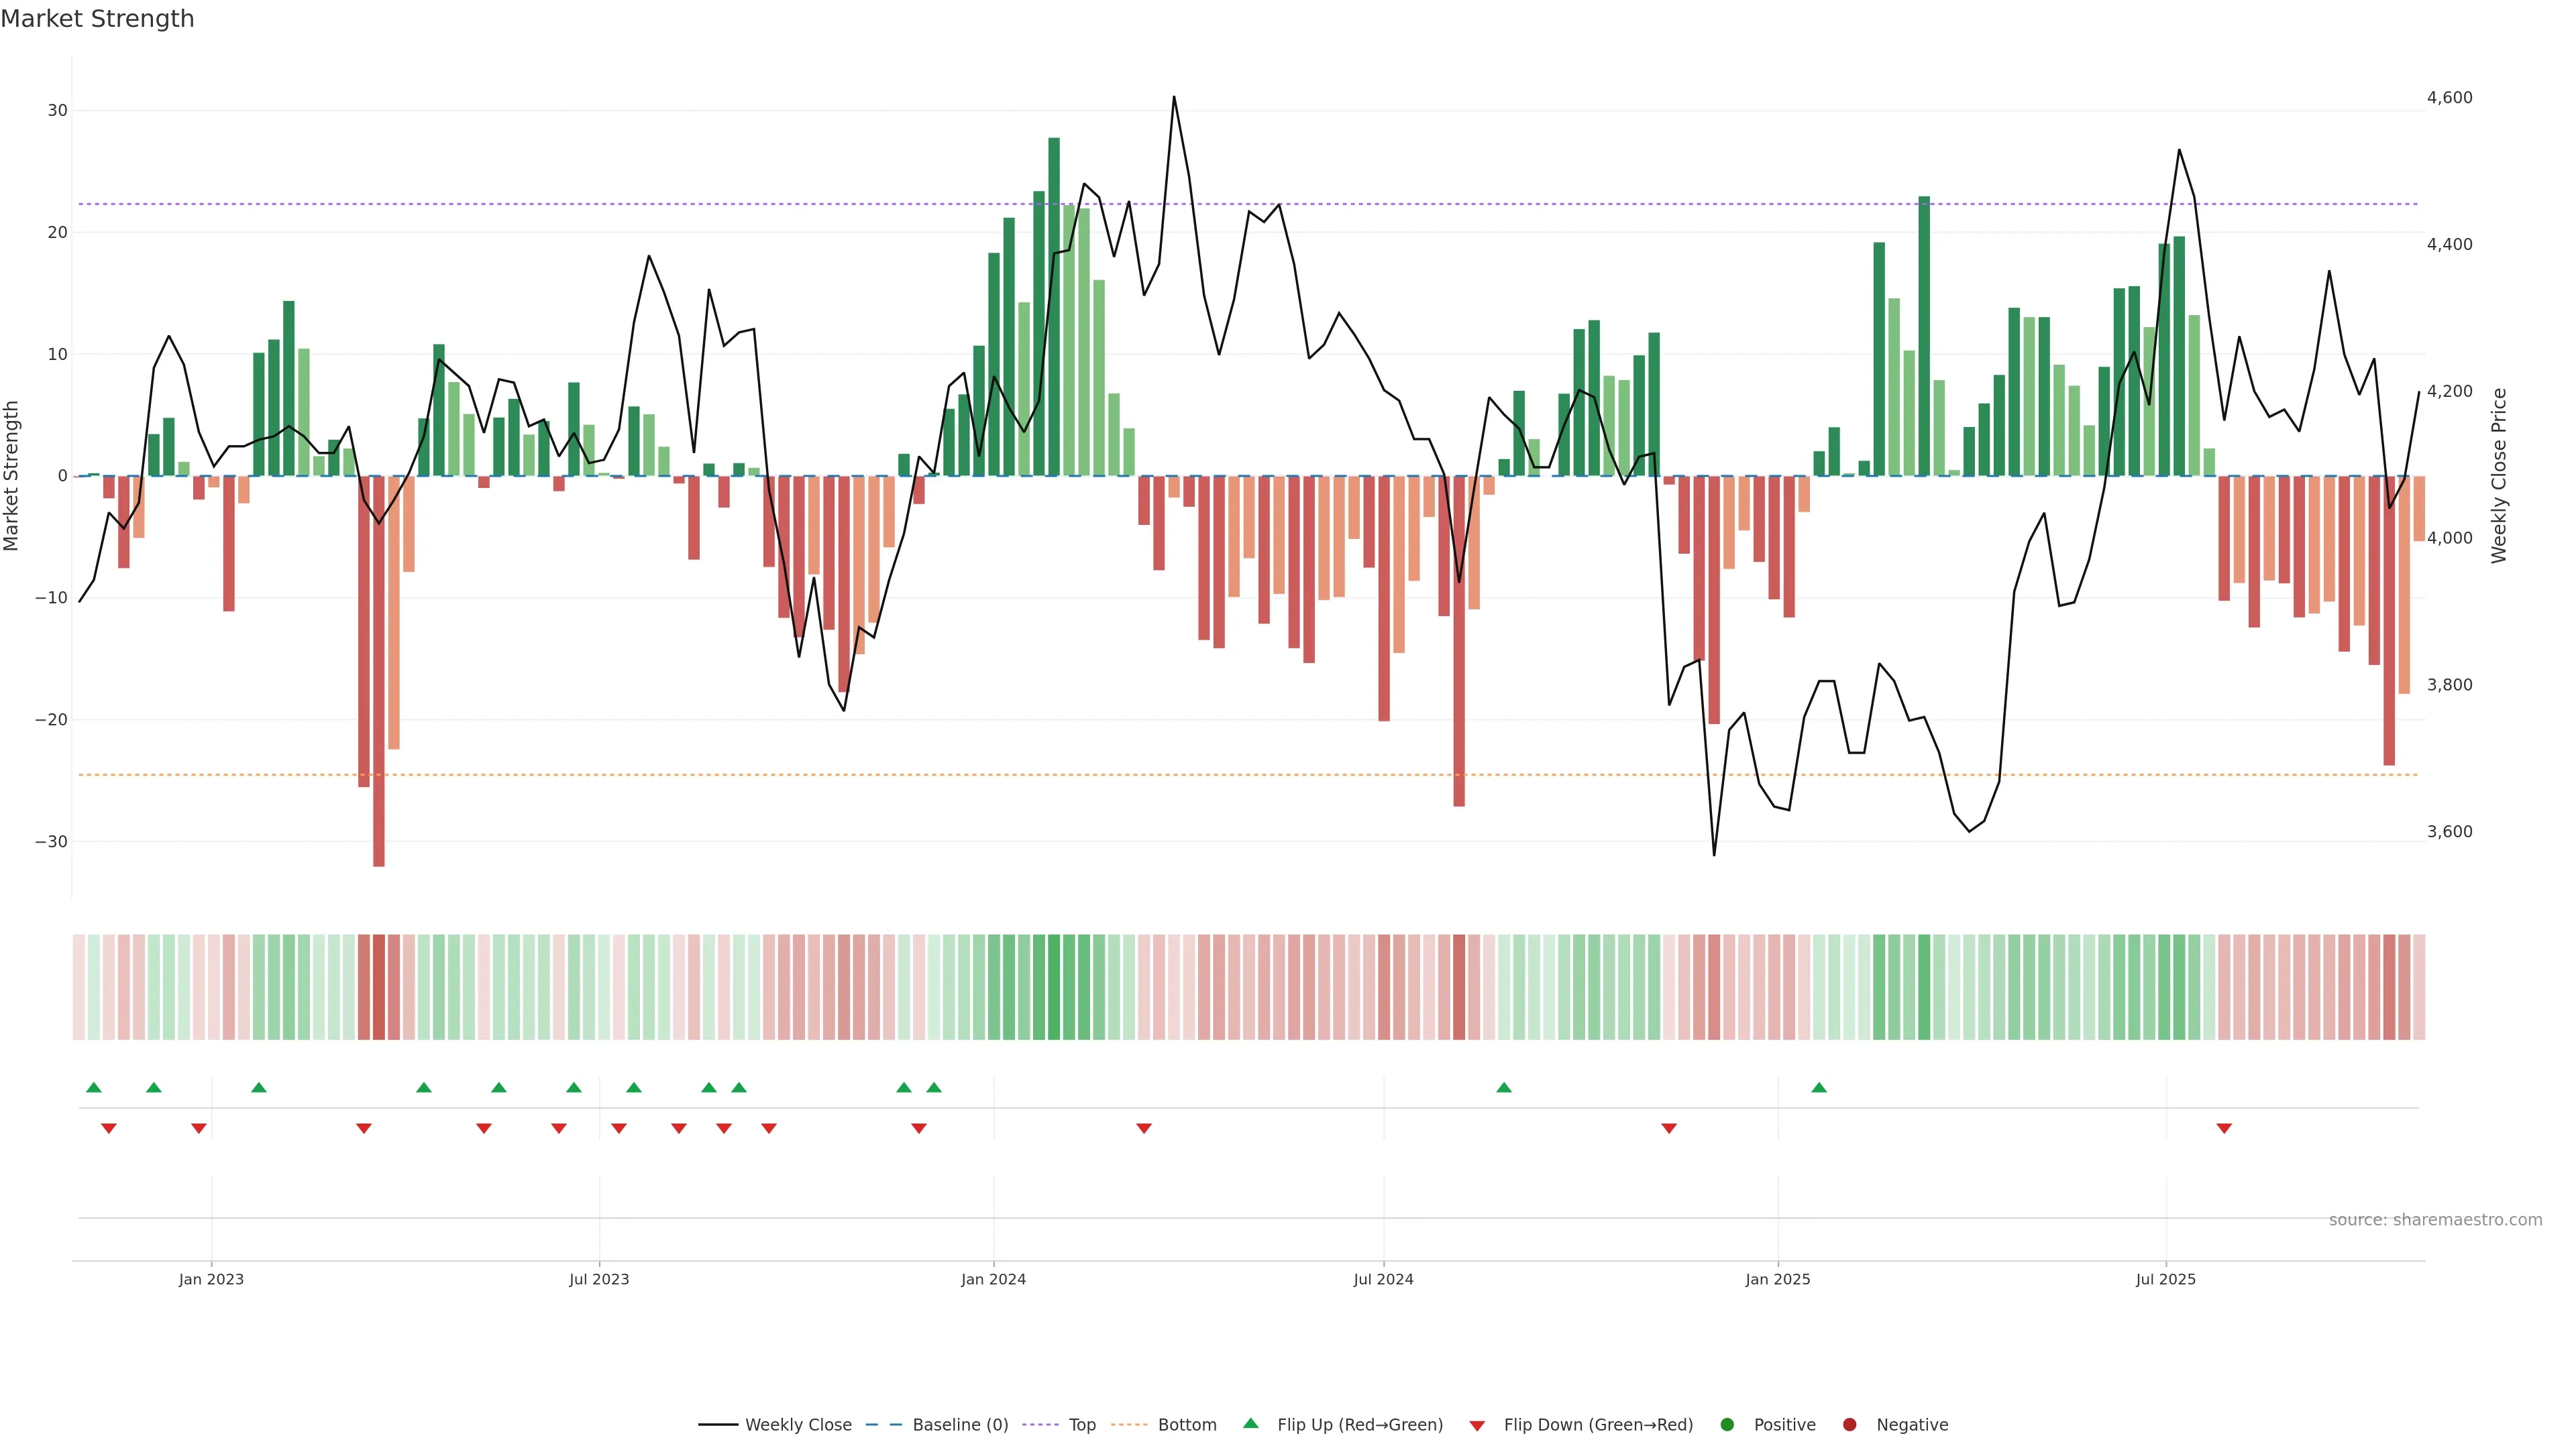Screen dimensions: 2576x1448
Task: Click the leftmost green flip-up triangle marker
Action: 94,1087
